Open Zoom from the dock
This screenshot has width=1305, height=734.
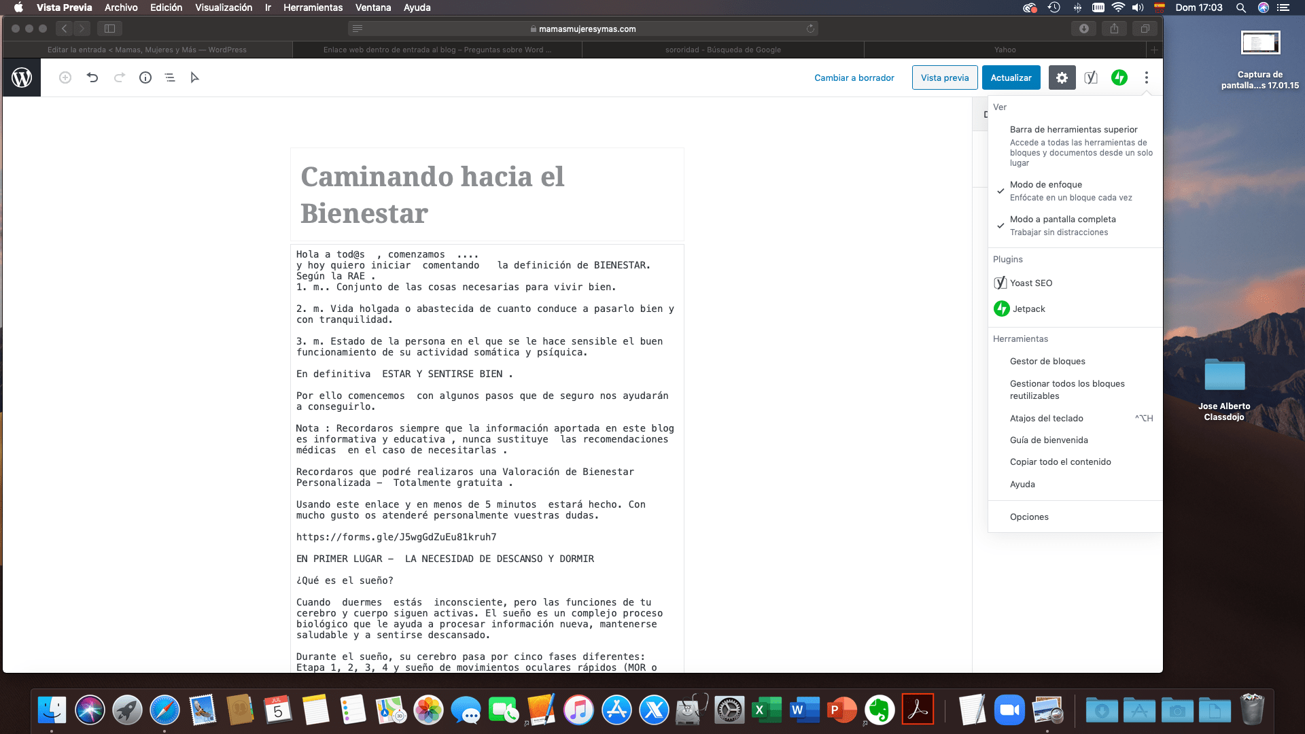[x=1009, y=711]
